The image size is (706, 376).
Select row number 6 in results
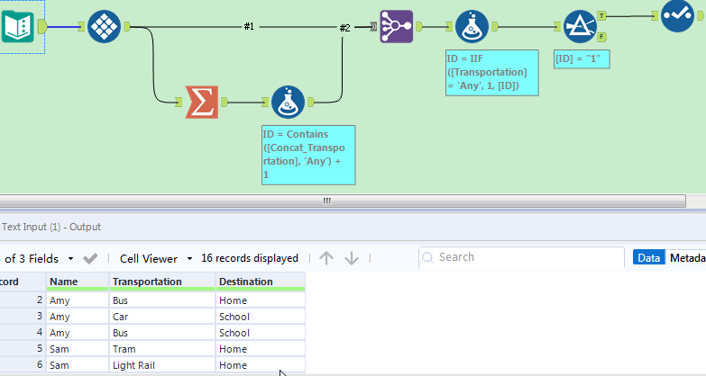[x=23, y=365]
